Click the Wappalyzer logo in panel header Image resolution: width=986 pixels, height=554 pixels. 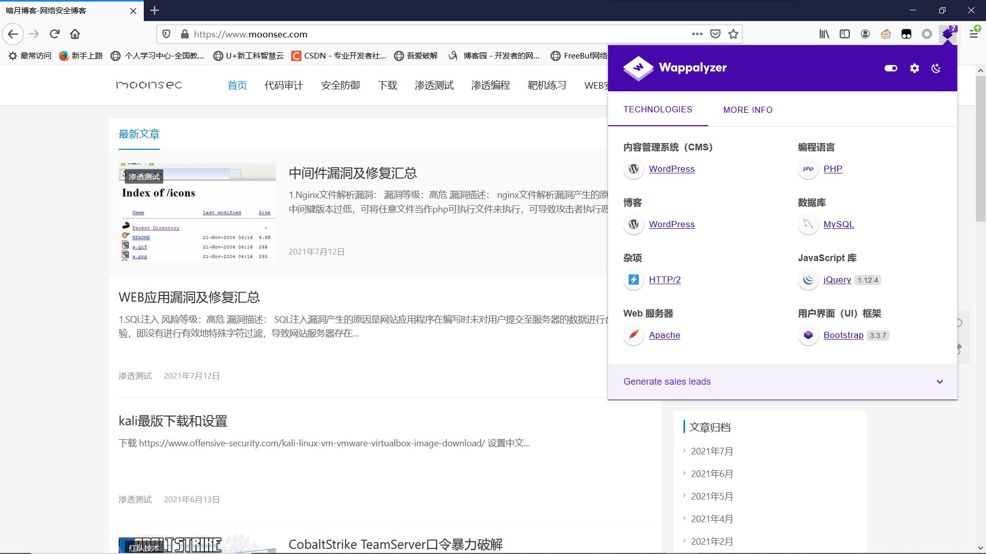(674, 68)
